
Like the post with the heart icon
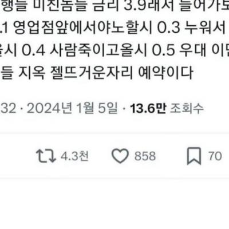[120, 156]
